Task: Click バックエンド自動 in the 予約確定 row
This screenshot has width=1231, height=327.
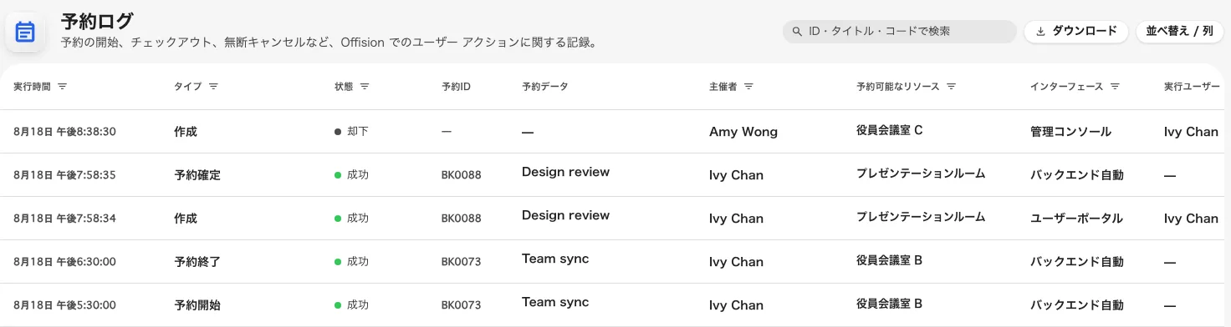Action: (1077, 175)
